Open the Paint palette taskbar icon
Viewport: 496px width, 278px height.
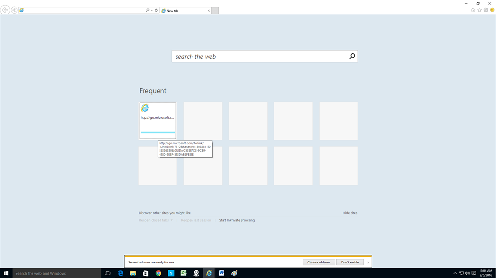point(234,273)
